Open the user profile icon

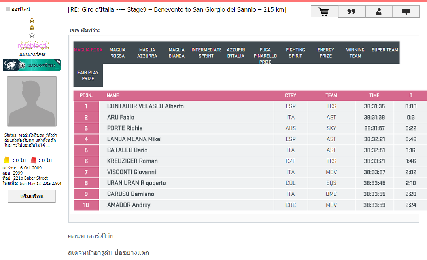coord(379,12)
